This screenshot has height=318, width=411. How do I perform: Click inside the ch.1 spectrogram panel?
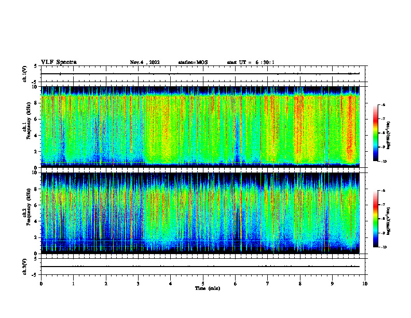[203, 127]
